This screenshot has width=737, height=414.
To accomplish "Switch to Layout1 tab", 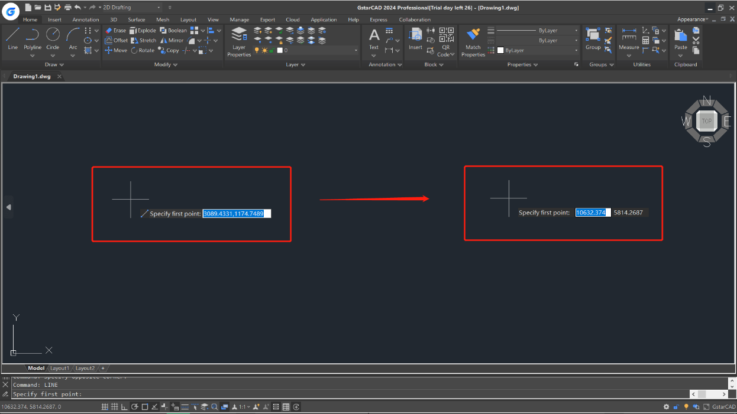I will 59,369.
